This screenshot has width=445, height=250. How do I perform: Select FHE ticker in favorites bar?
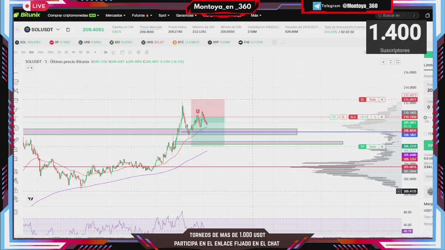pos(250,42)
